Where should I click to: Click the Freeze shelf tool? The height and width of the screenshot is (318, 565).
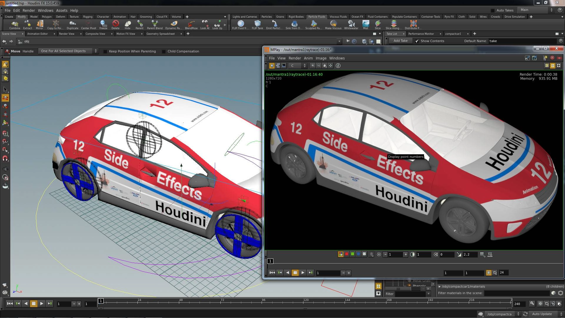pos(103,25)
